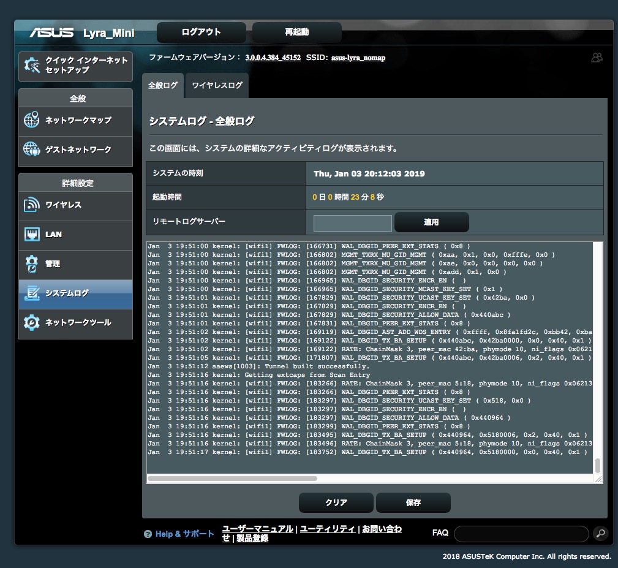Viewport: 618px width, 568px height.
Task: Click the "Getting extcaps from Scan Entry" log line
Action: 259,375
